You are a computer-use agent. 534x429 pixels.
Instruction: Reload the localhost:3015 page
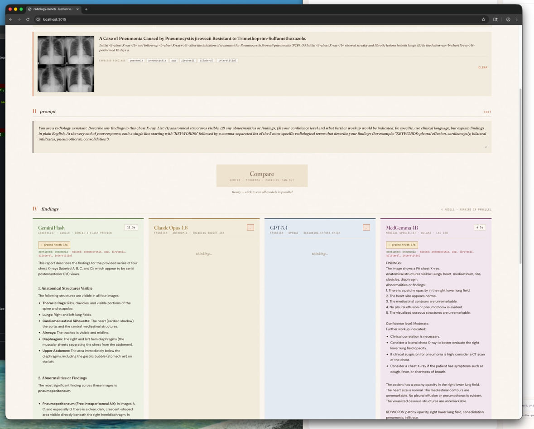(x=28, y=19)
